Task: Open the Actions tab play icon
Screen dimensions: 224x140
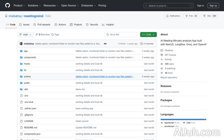Action: click(x=60, y=25)
